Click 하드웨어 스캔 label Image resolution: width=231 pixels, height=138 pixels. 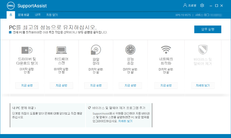coord(61,61)
